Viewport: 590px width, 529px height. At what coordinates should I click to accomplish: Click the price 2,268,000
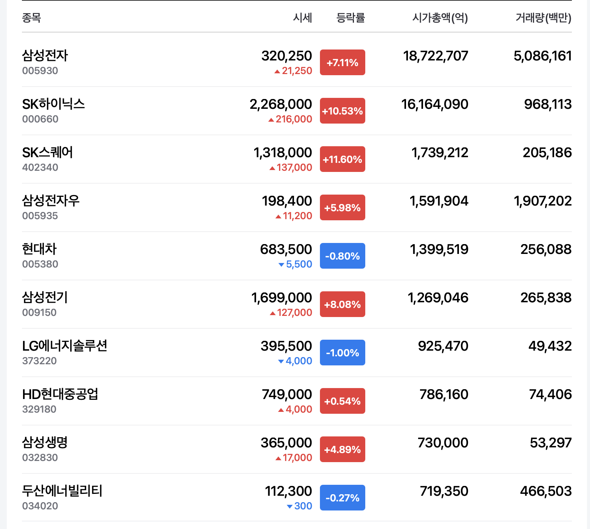[x=281, y=104]
